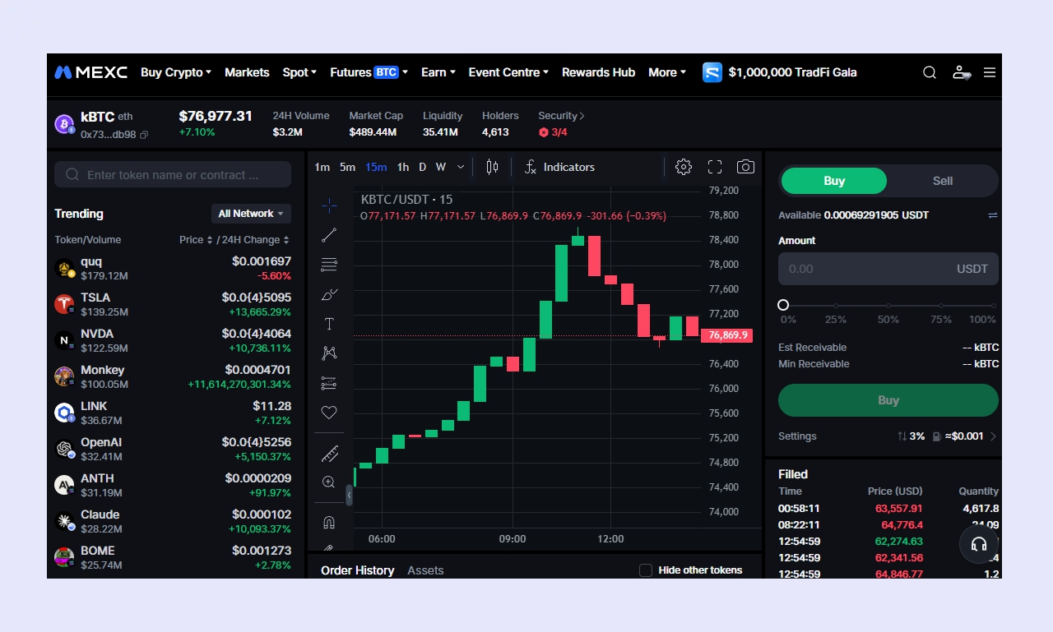Open chart settings gear icon
This screenshot has width=1053, height=632.
684,167
